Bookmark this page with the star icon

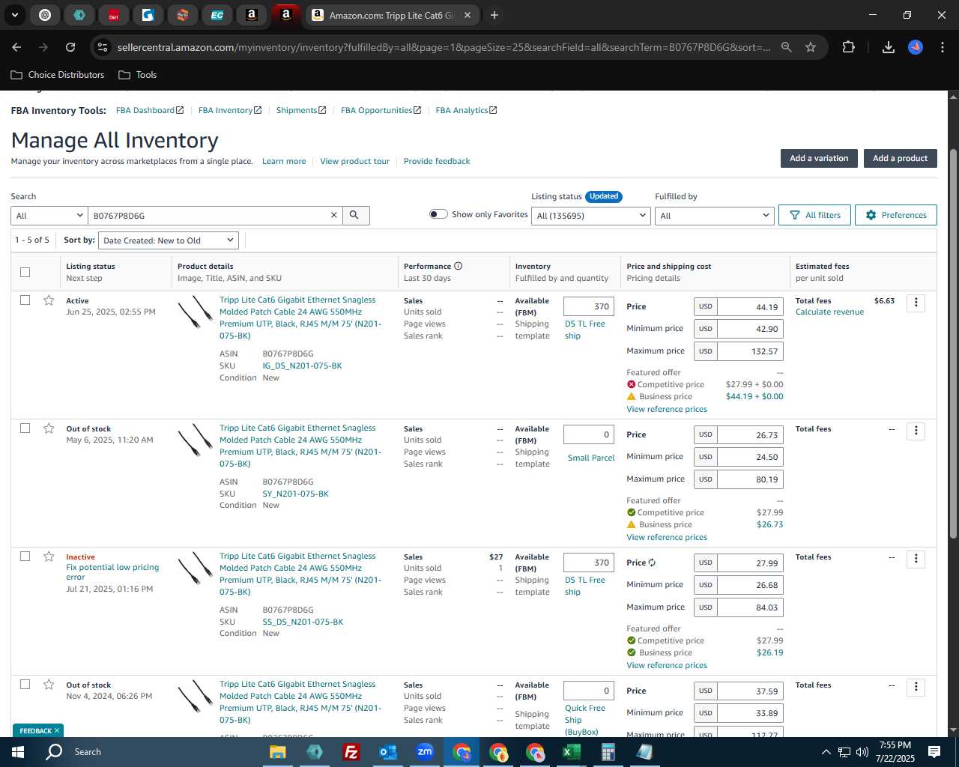[x=811, y=47]
